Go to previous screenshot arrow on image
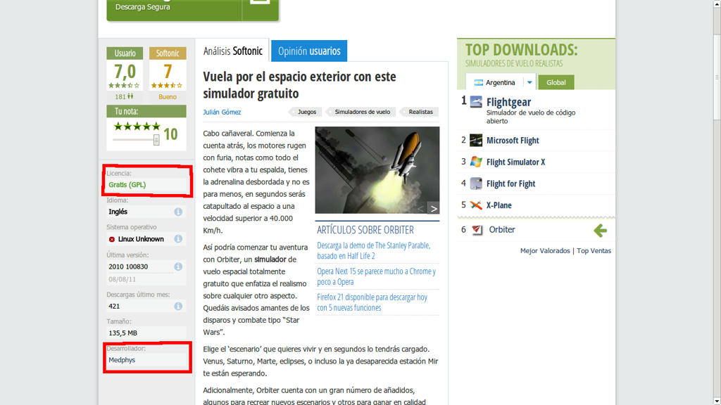The width and height of the screenshot is (721, 405). (420, 208)
